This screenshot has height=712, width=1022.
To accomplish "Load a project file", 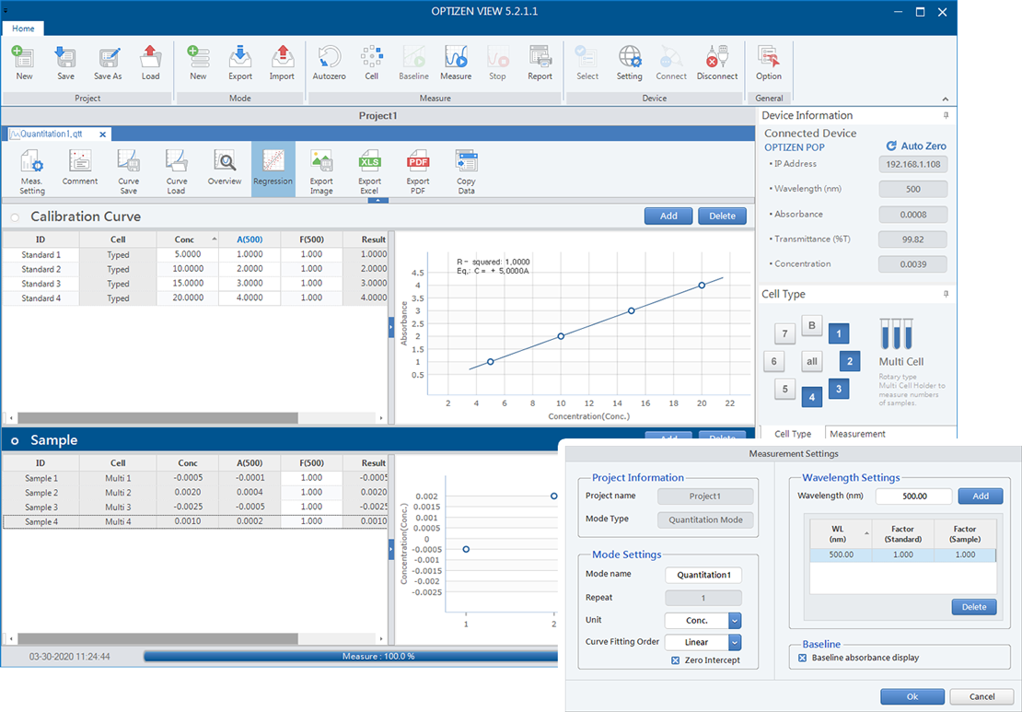I will click(x=151, y=64).
